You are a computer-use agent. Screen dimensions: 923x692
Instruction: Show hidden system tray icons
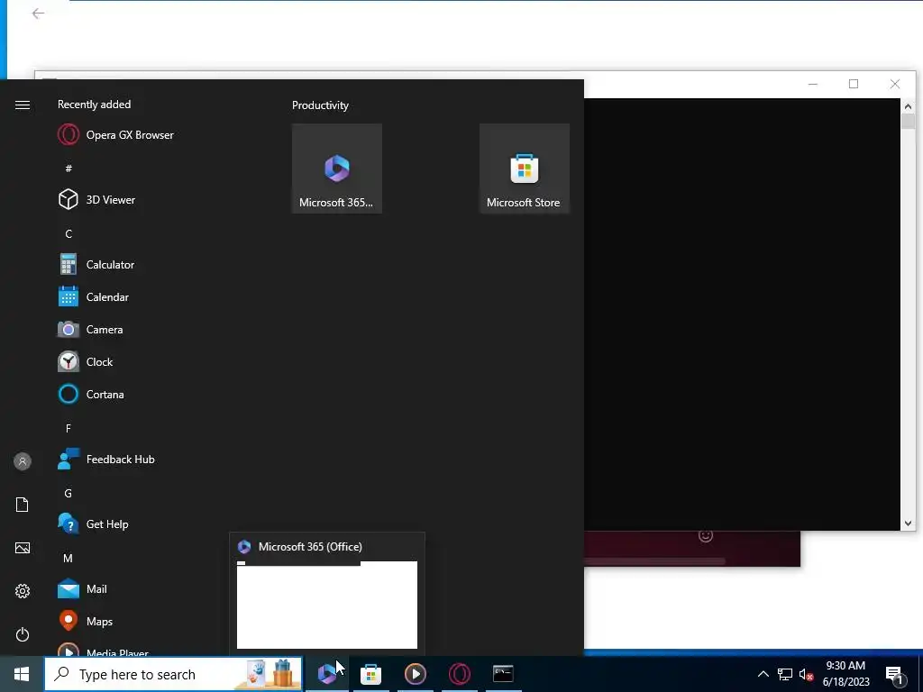coord(763,674)
